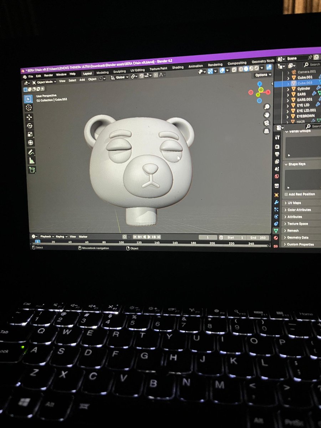Open the Edit menu
The width and height of the screenshot is (321, 428).
click(x=38, y=76)
